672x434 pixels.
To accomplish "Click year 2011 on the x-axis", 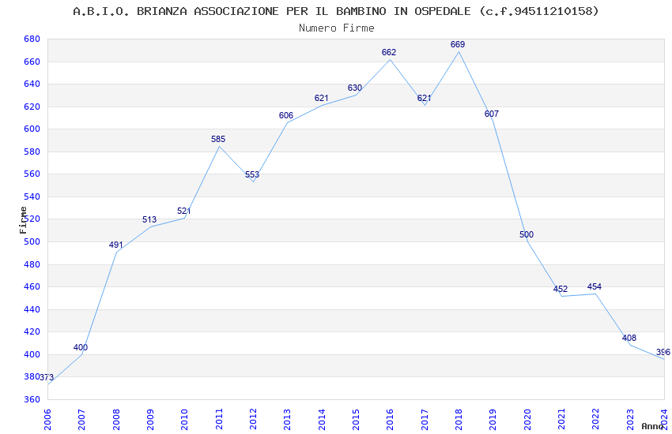I will tap(219, 419).
